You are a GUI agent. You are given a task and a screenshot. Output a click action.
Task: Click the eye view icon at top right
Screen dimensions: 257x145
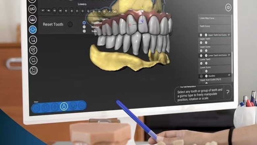228,7
